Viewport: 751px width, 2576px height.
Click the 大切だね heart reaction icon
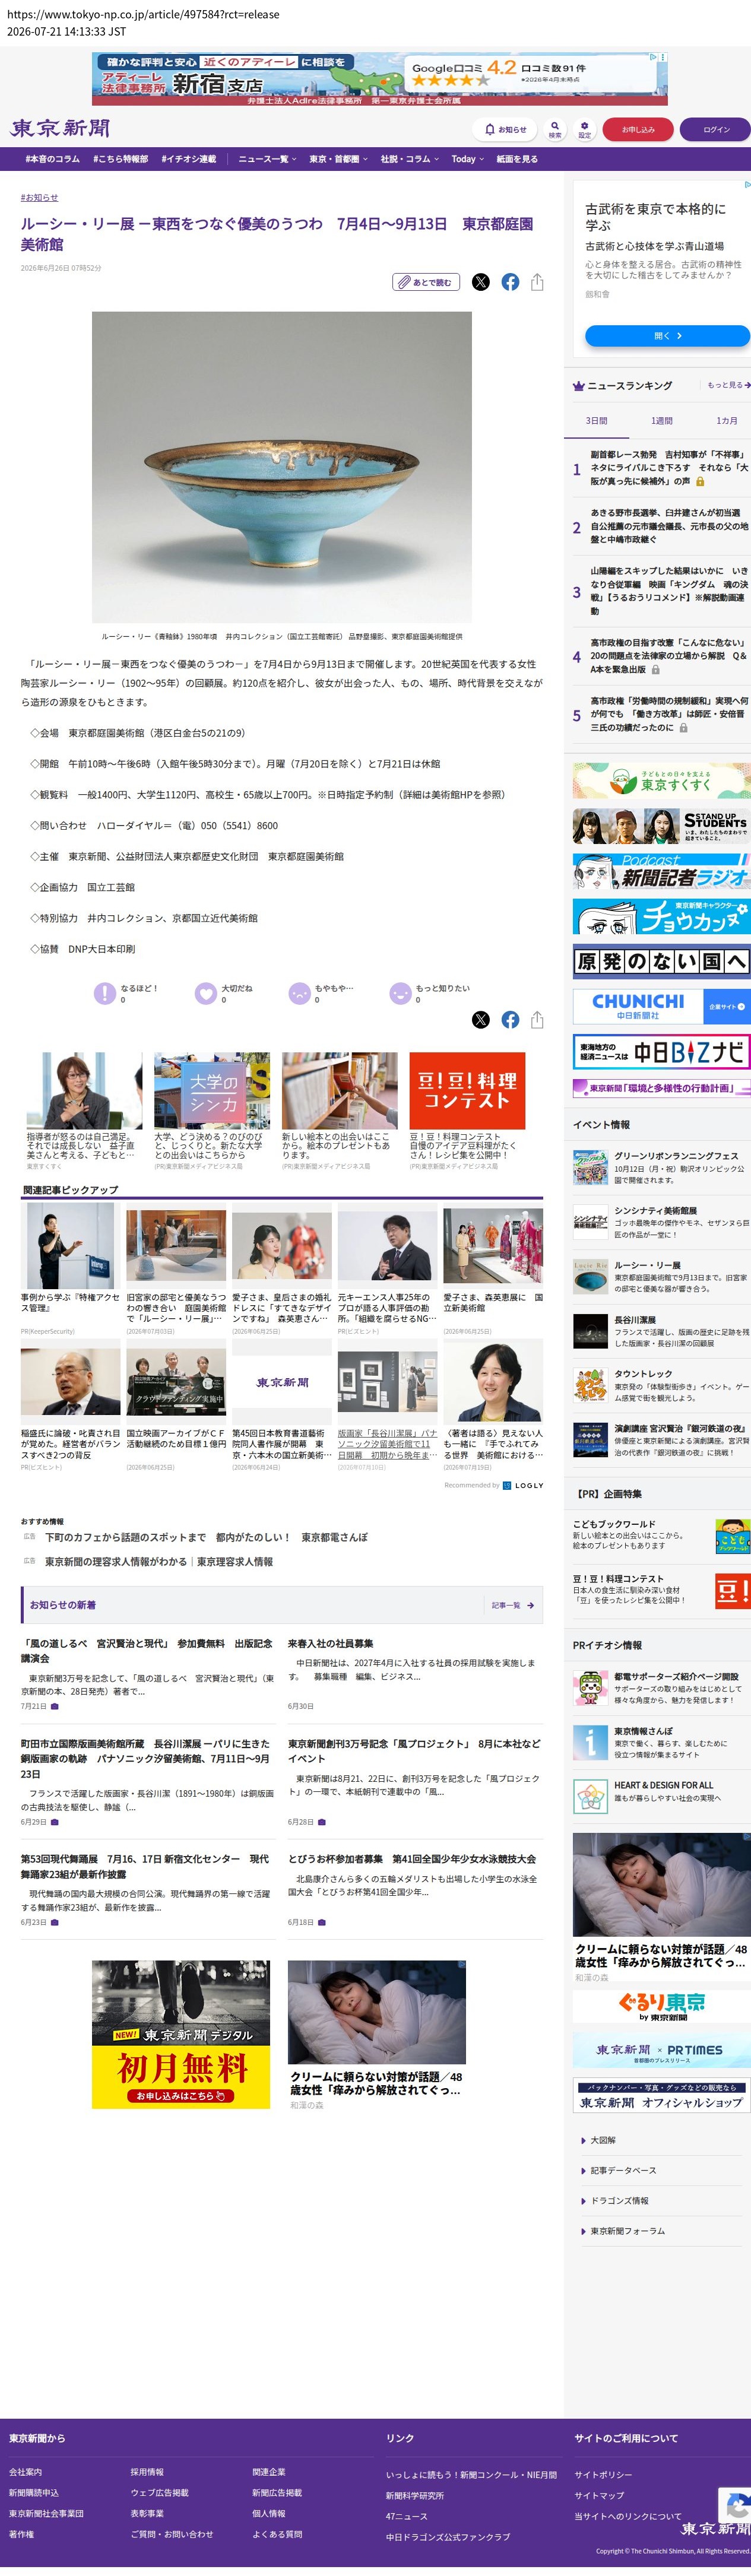tap(205, 992)
